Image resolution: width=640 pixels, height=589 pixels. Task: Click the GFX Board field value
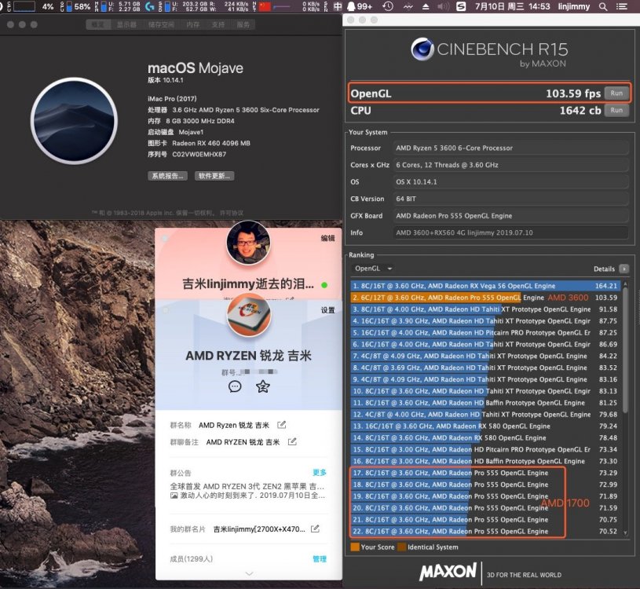coord(510,215)
